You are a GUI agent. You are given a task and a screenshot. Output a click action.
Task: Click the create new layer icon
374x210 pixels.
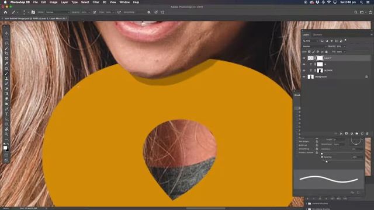point(362,134)
